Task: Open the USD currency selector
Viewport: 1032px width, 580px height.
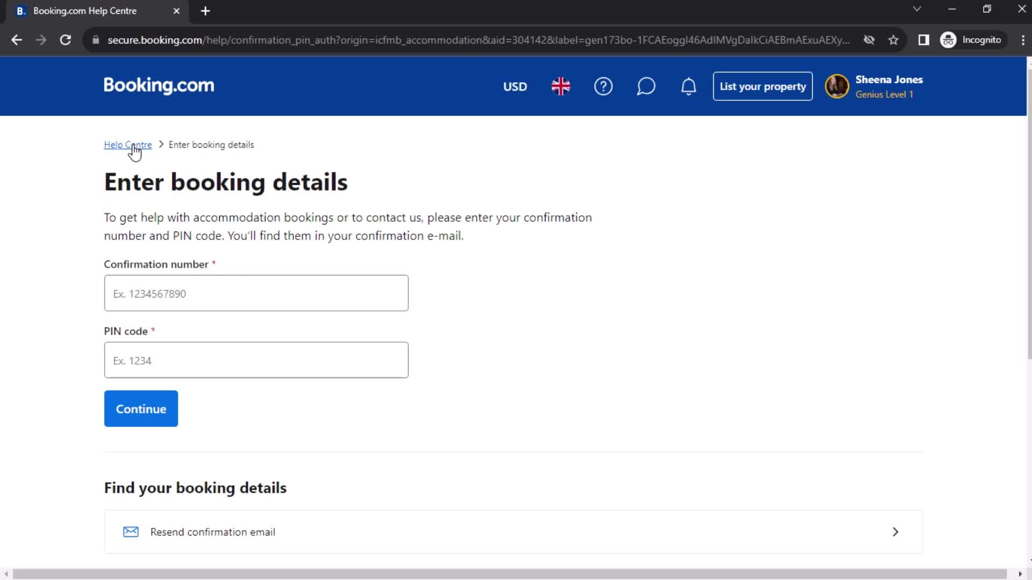Action: pos(515,86)
